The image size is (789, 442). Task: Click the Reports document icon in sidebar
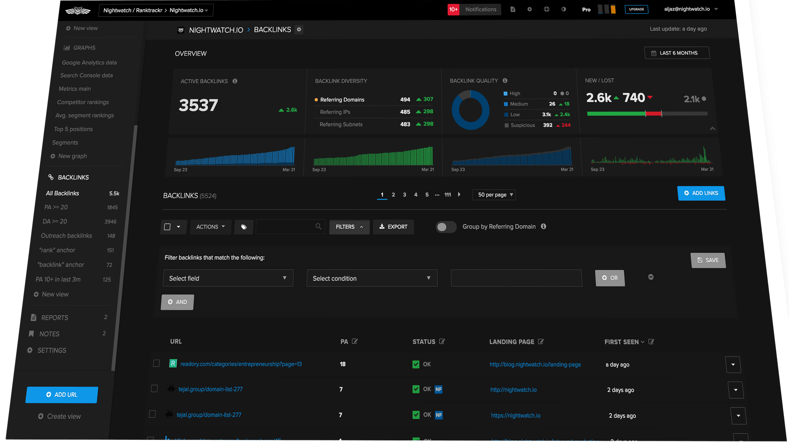pyautogui.click(x=33, y=317)
